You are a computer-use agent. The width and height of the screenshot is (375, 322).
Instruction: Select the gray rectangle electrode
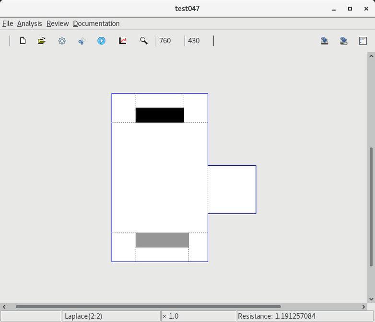pyautogui.click(x=162, y=240)
